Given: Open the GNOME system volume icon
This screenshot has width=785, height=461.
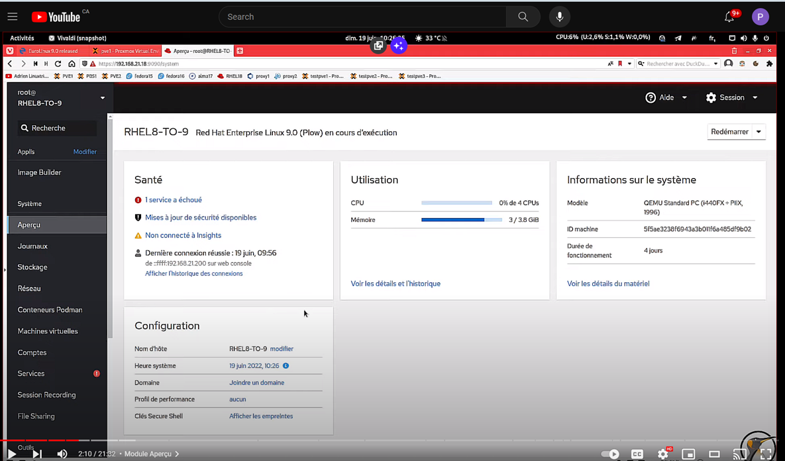Looking at the screenshot, I should 743,38.
